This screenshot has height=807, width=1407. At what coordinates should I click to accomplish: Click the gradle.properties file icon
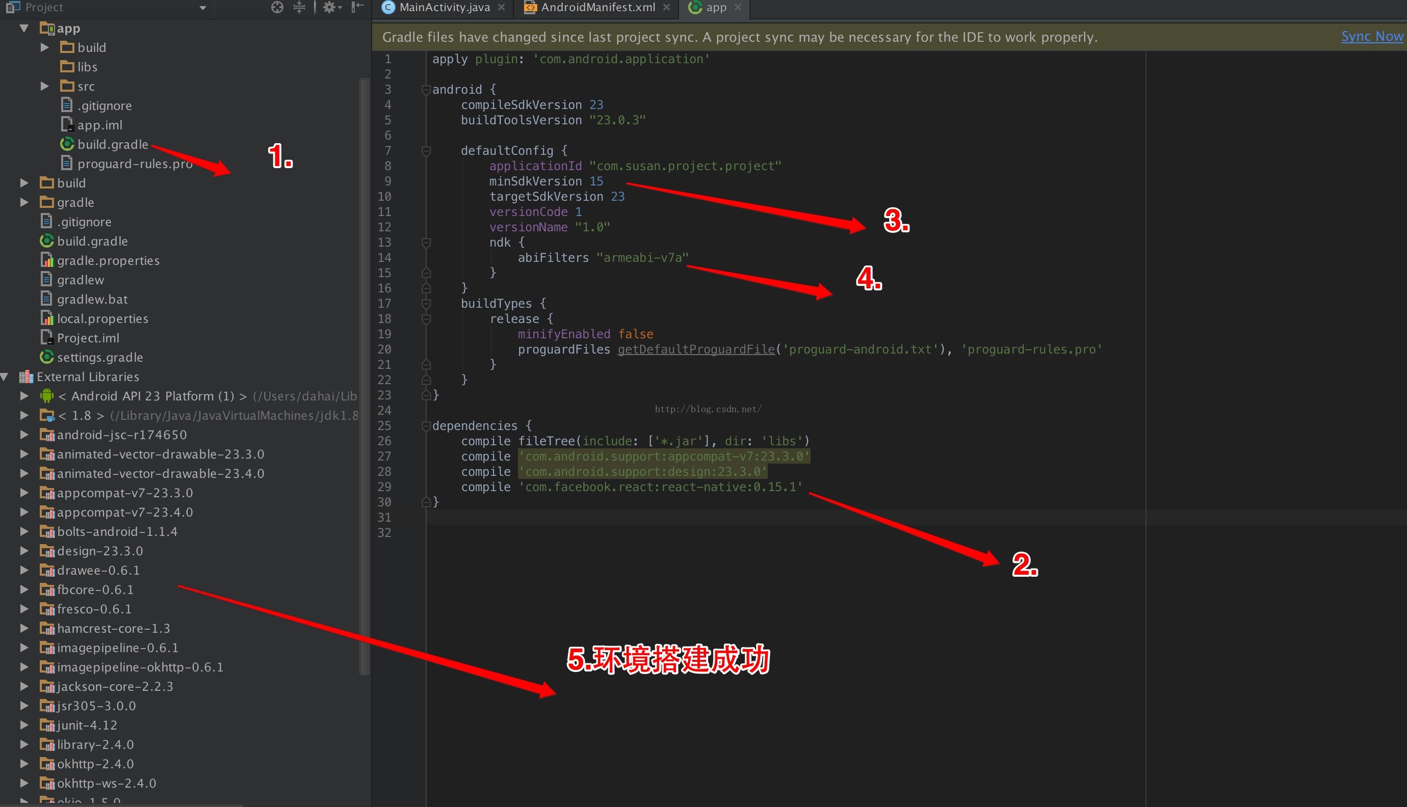47,260
